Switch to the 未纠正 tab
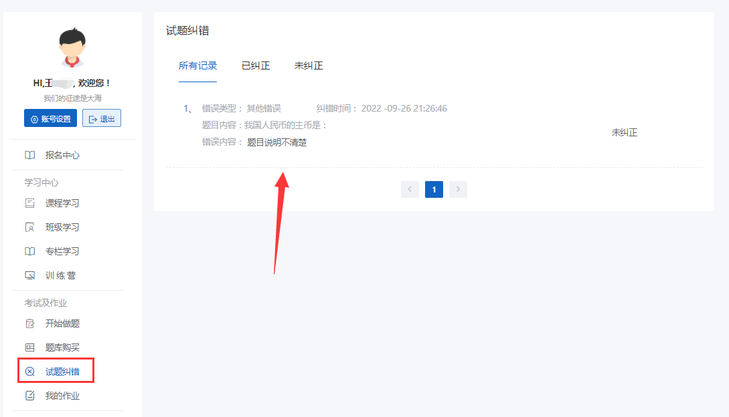Image resolution: width=729 pixels, height=417 pixels. tap(309, 66)
